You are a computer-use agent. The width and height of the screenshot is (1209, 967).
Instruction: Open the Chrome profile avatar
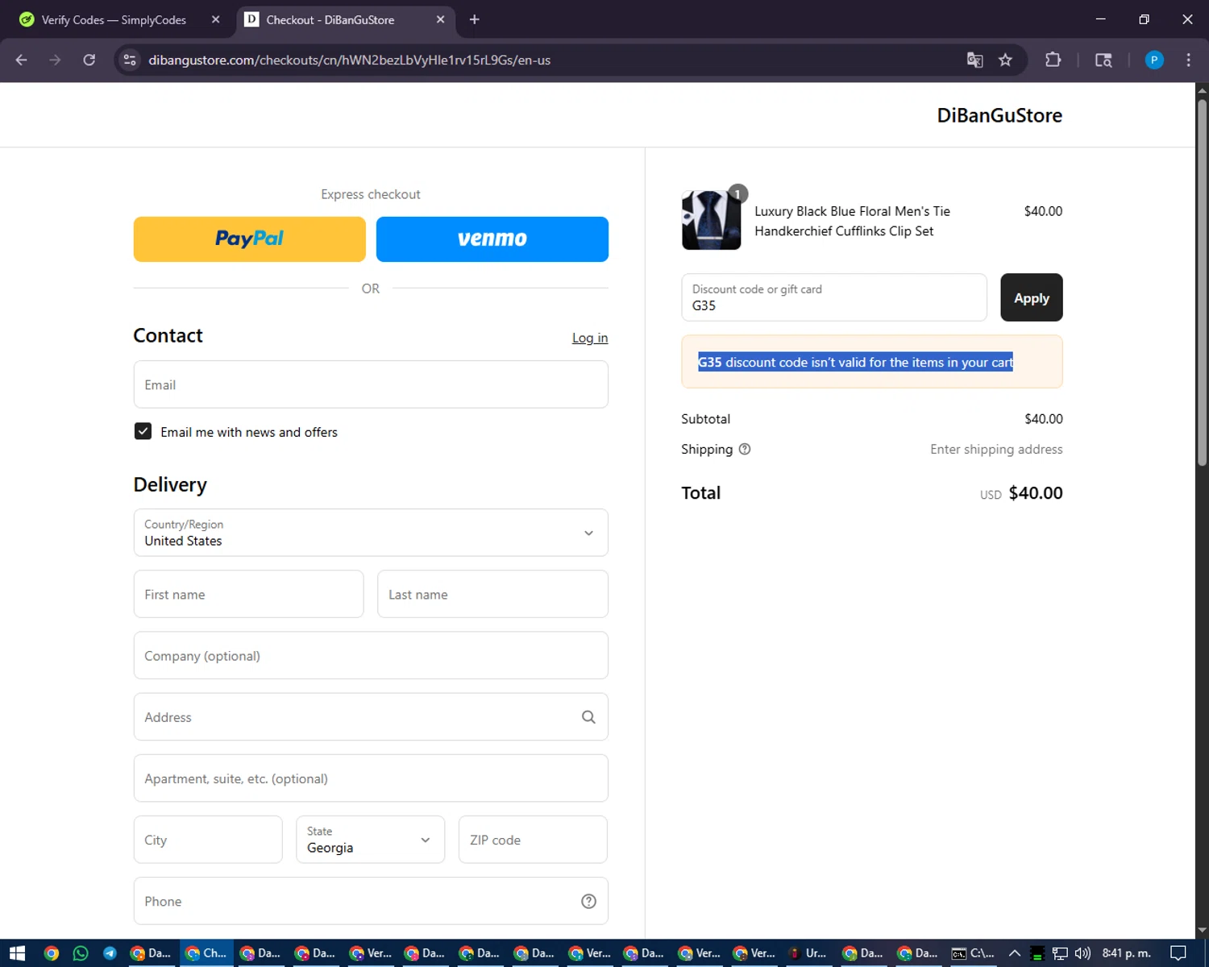pyautogui.click(x=1154, y=60)
